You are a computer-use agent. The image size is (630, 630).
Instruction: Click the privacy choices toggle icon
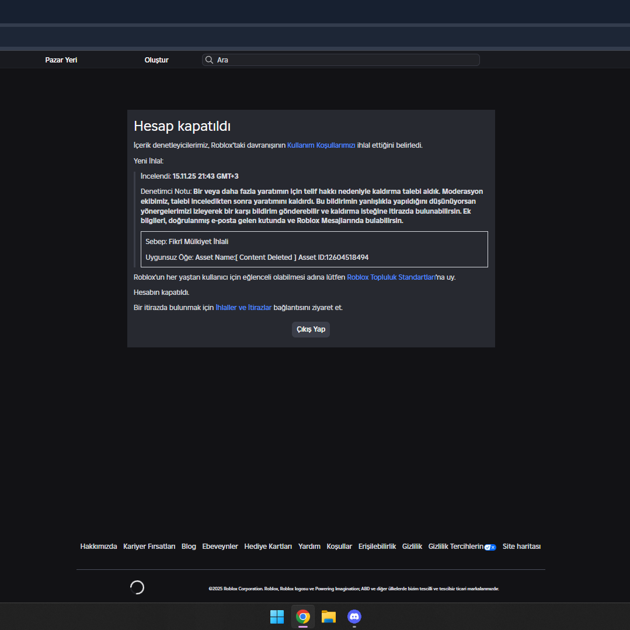coord(490,547)
